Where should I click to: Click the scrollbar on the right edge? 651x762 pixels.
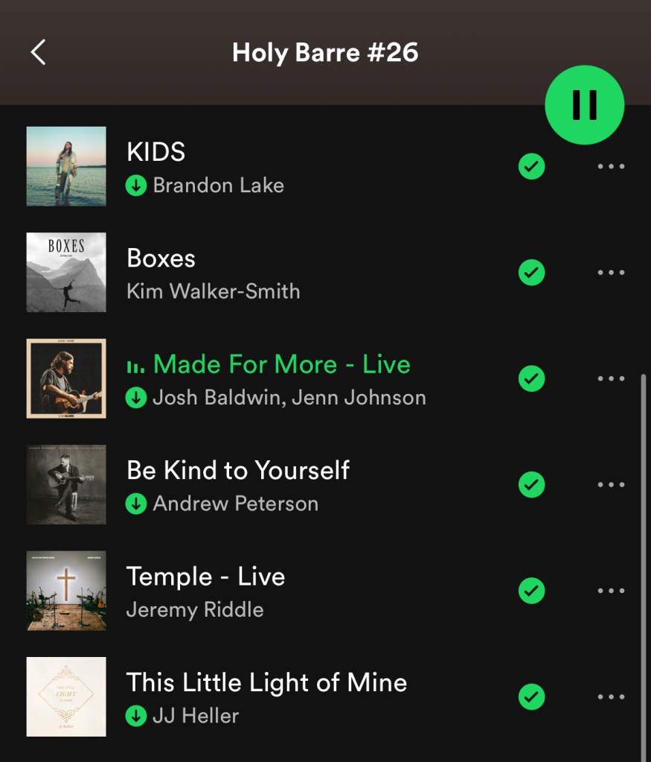644,564
